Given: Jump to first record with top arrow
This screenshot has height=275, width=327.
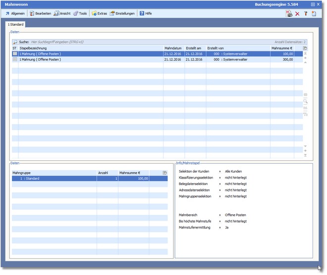Looking at the screenshot, I should (x=305, y=53).
